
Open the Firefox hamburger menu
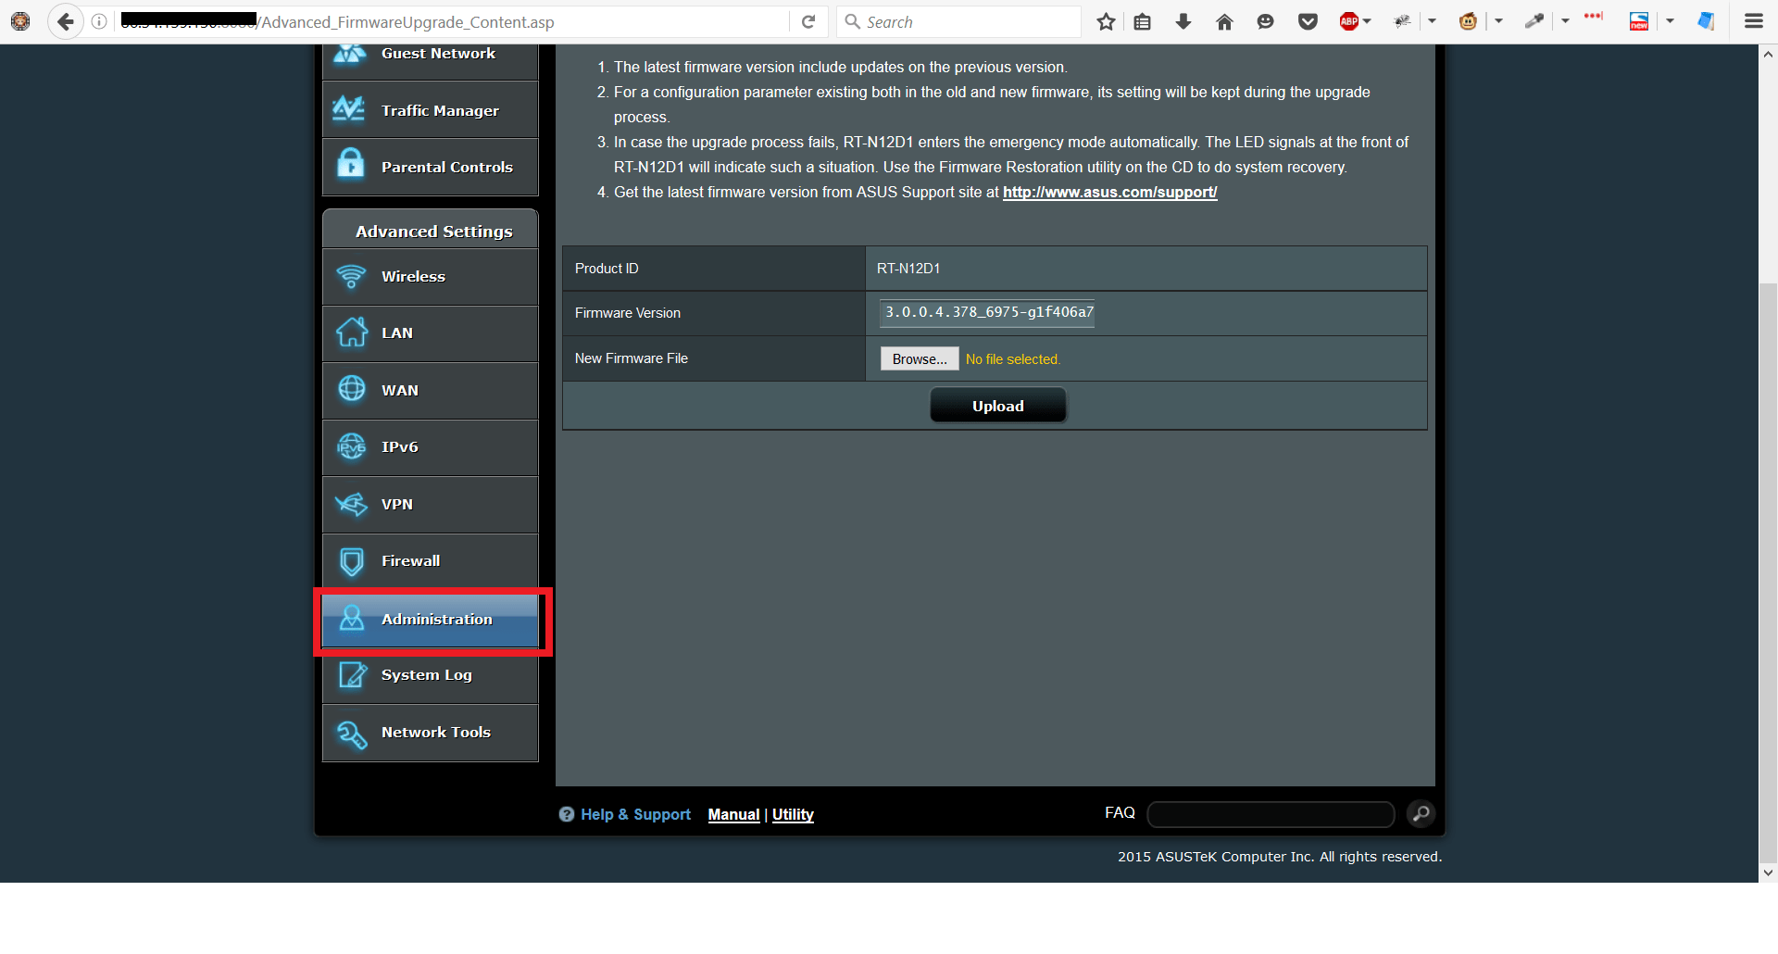pos(1753,21)
